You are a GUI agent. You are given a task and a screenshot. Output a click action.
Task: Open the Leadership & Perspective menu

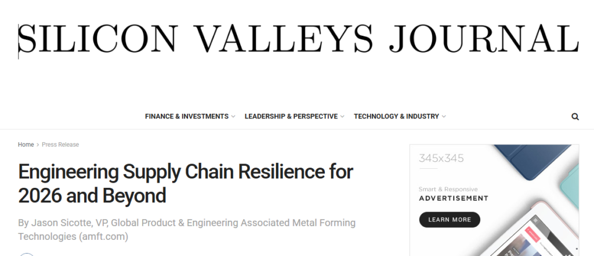(291, 116)
